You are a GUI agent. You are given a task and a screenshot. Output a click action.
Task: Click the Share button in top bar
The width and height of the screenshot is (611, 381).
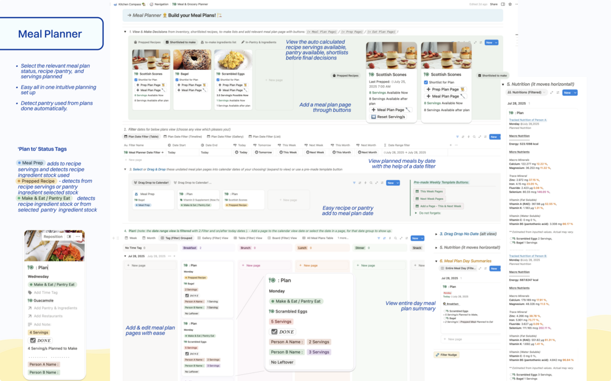494,4
